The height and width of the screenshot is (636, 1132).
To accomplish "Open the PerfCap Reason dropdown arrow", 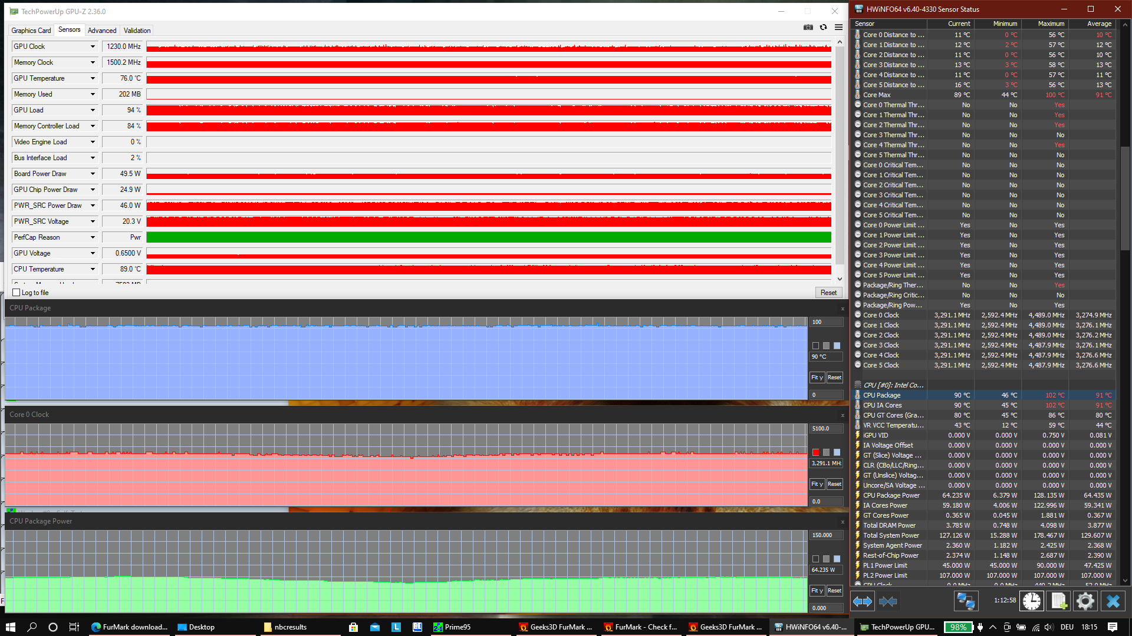I will pos(93,237).
